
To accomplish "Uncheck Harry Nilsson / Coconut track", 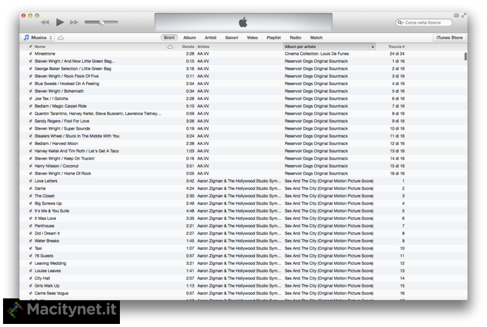I will tap(30, 166).
